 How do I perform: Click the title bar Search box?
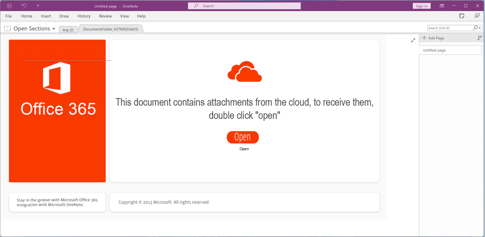244,6
